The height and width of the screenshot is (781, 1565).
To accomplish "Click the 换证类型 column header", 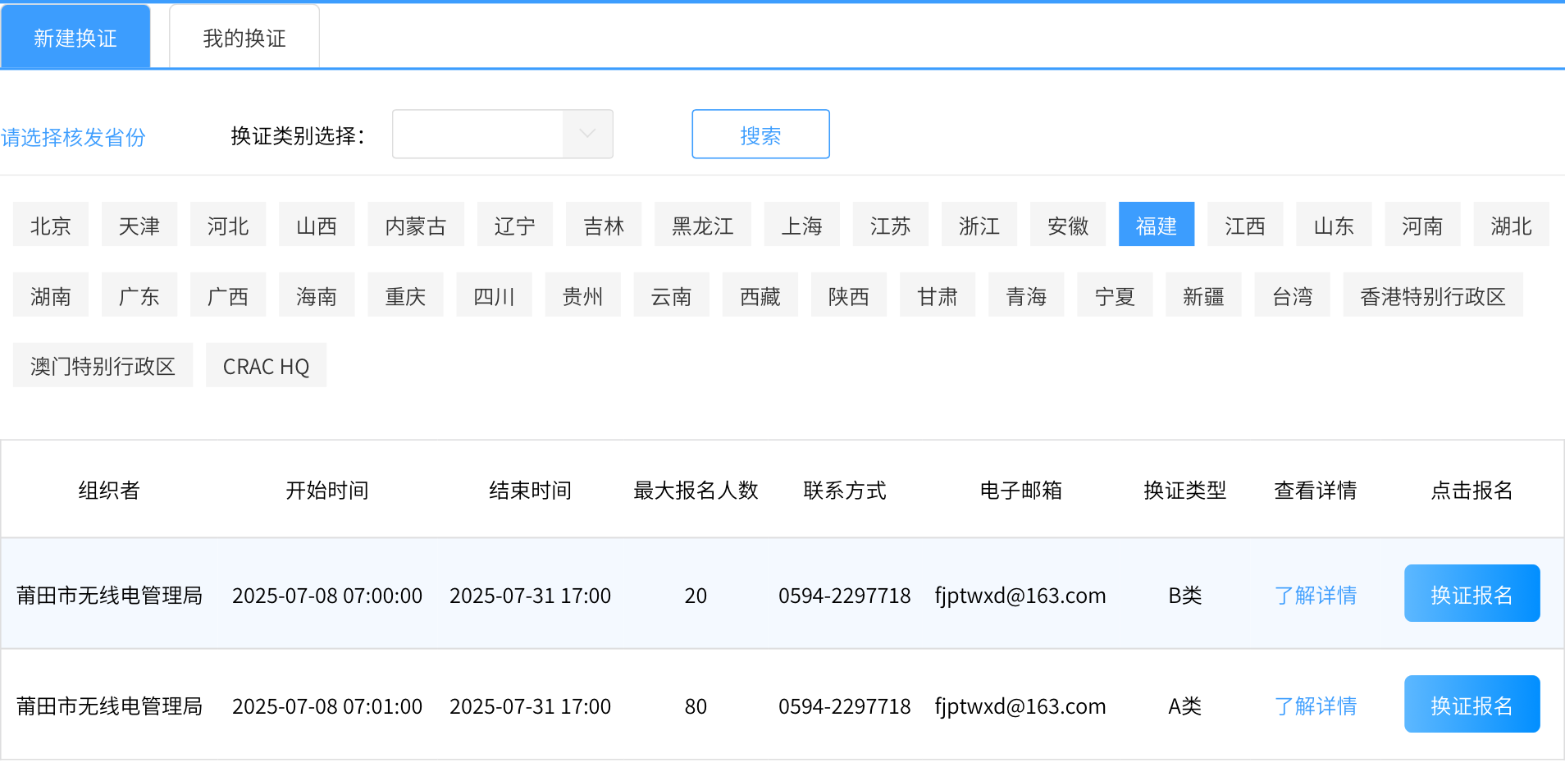I will pyautogui.click(x=1184, y=490).
